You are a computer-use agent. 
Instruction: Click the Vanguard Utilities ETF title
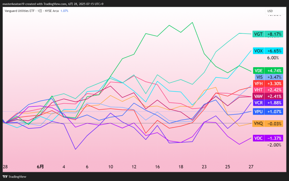pyautogui.click(x=19, y=11)
